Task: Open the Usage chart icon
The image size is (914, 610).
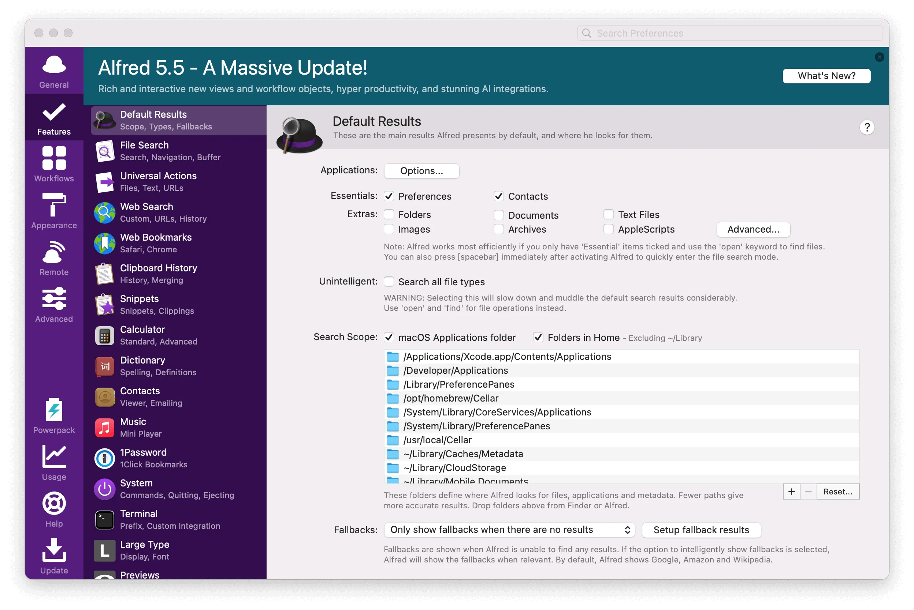Action: pos(54,456)
